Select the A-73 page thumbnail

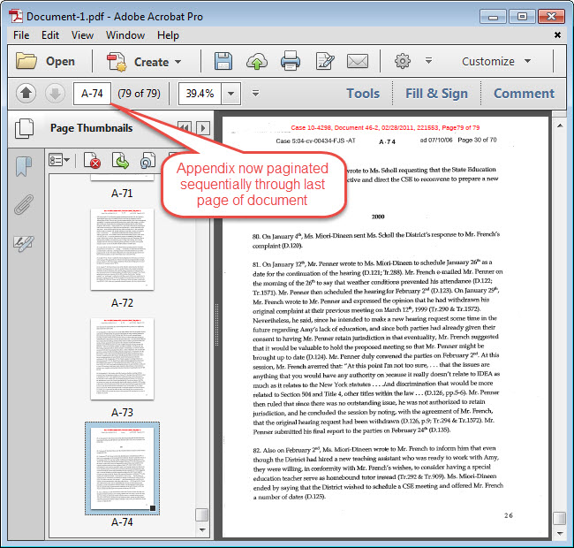coord(122,358)
